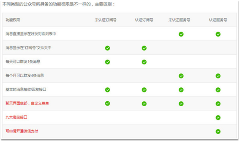Select 认证订阅号 check in 聊天界面底部，自定义菜单 row
This screenshot has width=240, height=142.
pyautogui.click(x=144, y=103)
